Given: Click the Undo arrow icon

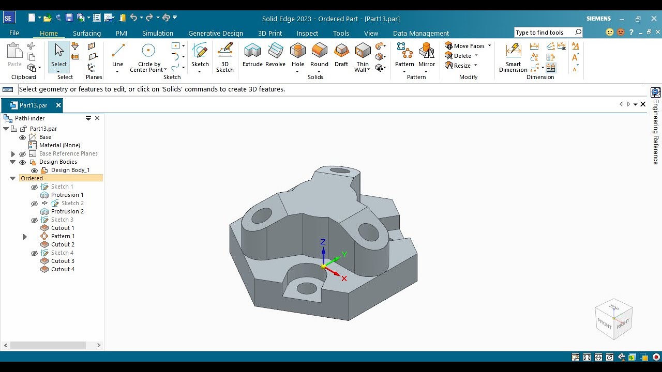Looking at the screenshot, I should point(133,18).
